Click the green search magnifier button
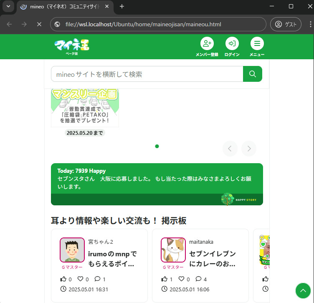 [x=253, y=74]
